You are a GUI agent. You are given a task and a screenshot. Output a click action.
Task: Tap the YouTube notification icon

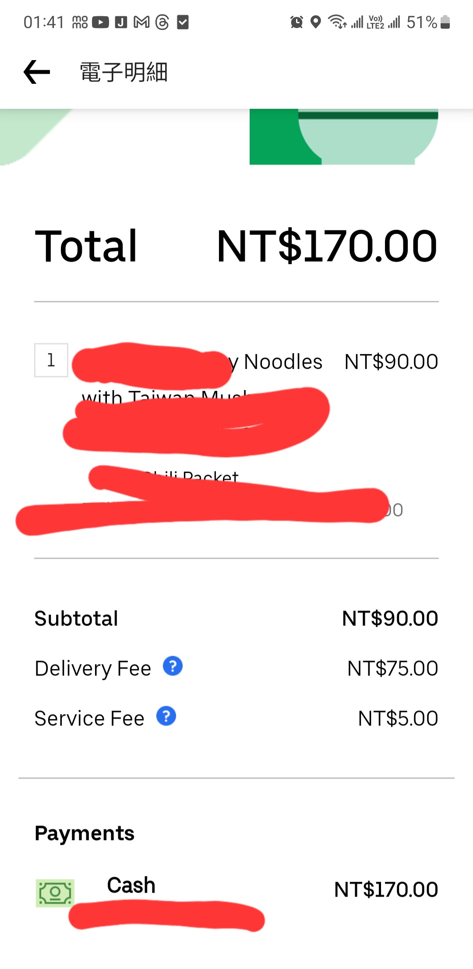(x=100, y=22)
